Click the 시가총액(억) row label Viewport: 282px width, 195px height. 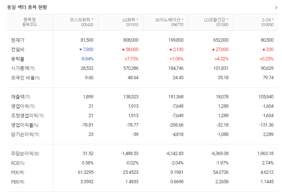[x=23, y=68]
